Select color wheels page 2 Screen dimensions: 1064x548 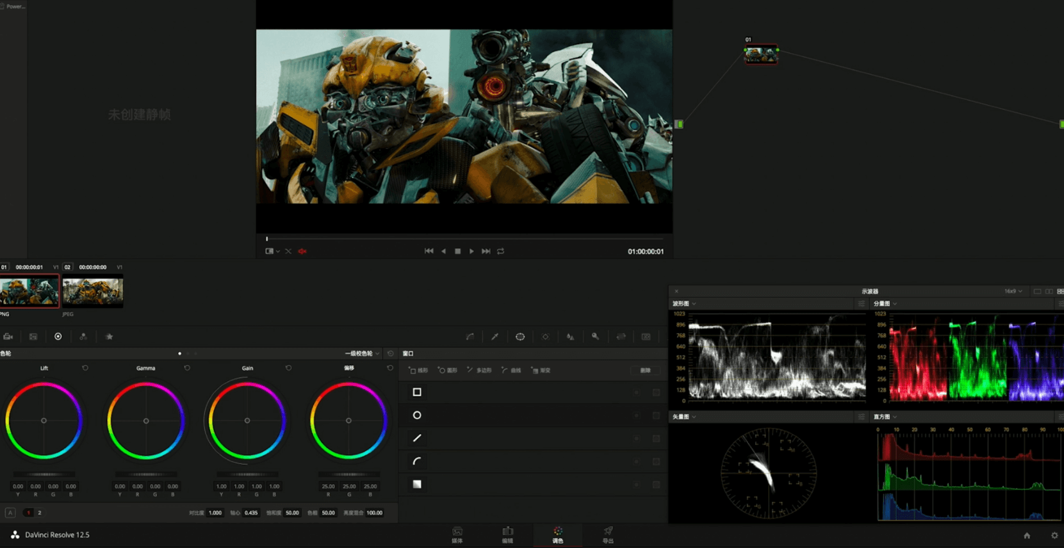click(x=40, y=513)
